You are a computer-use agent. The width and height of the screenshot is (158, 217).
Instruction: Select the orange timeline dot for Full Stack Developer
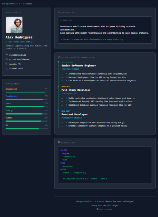click(58, 86)
